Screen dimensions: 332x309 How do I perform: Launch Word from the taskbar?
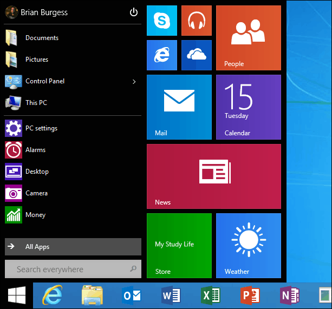point(171,295)
